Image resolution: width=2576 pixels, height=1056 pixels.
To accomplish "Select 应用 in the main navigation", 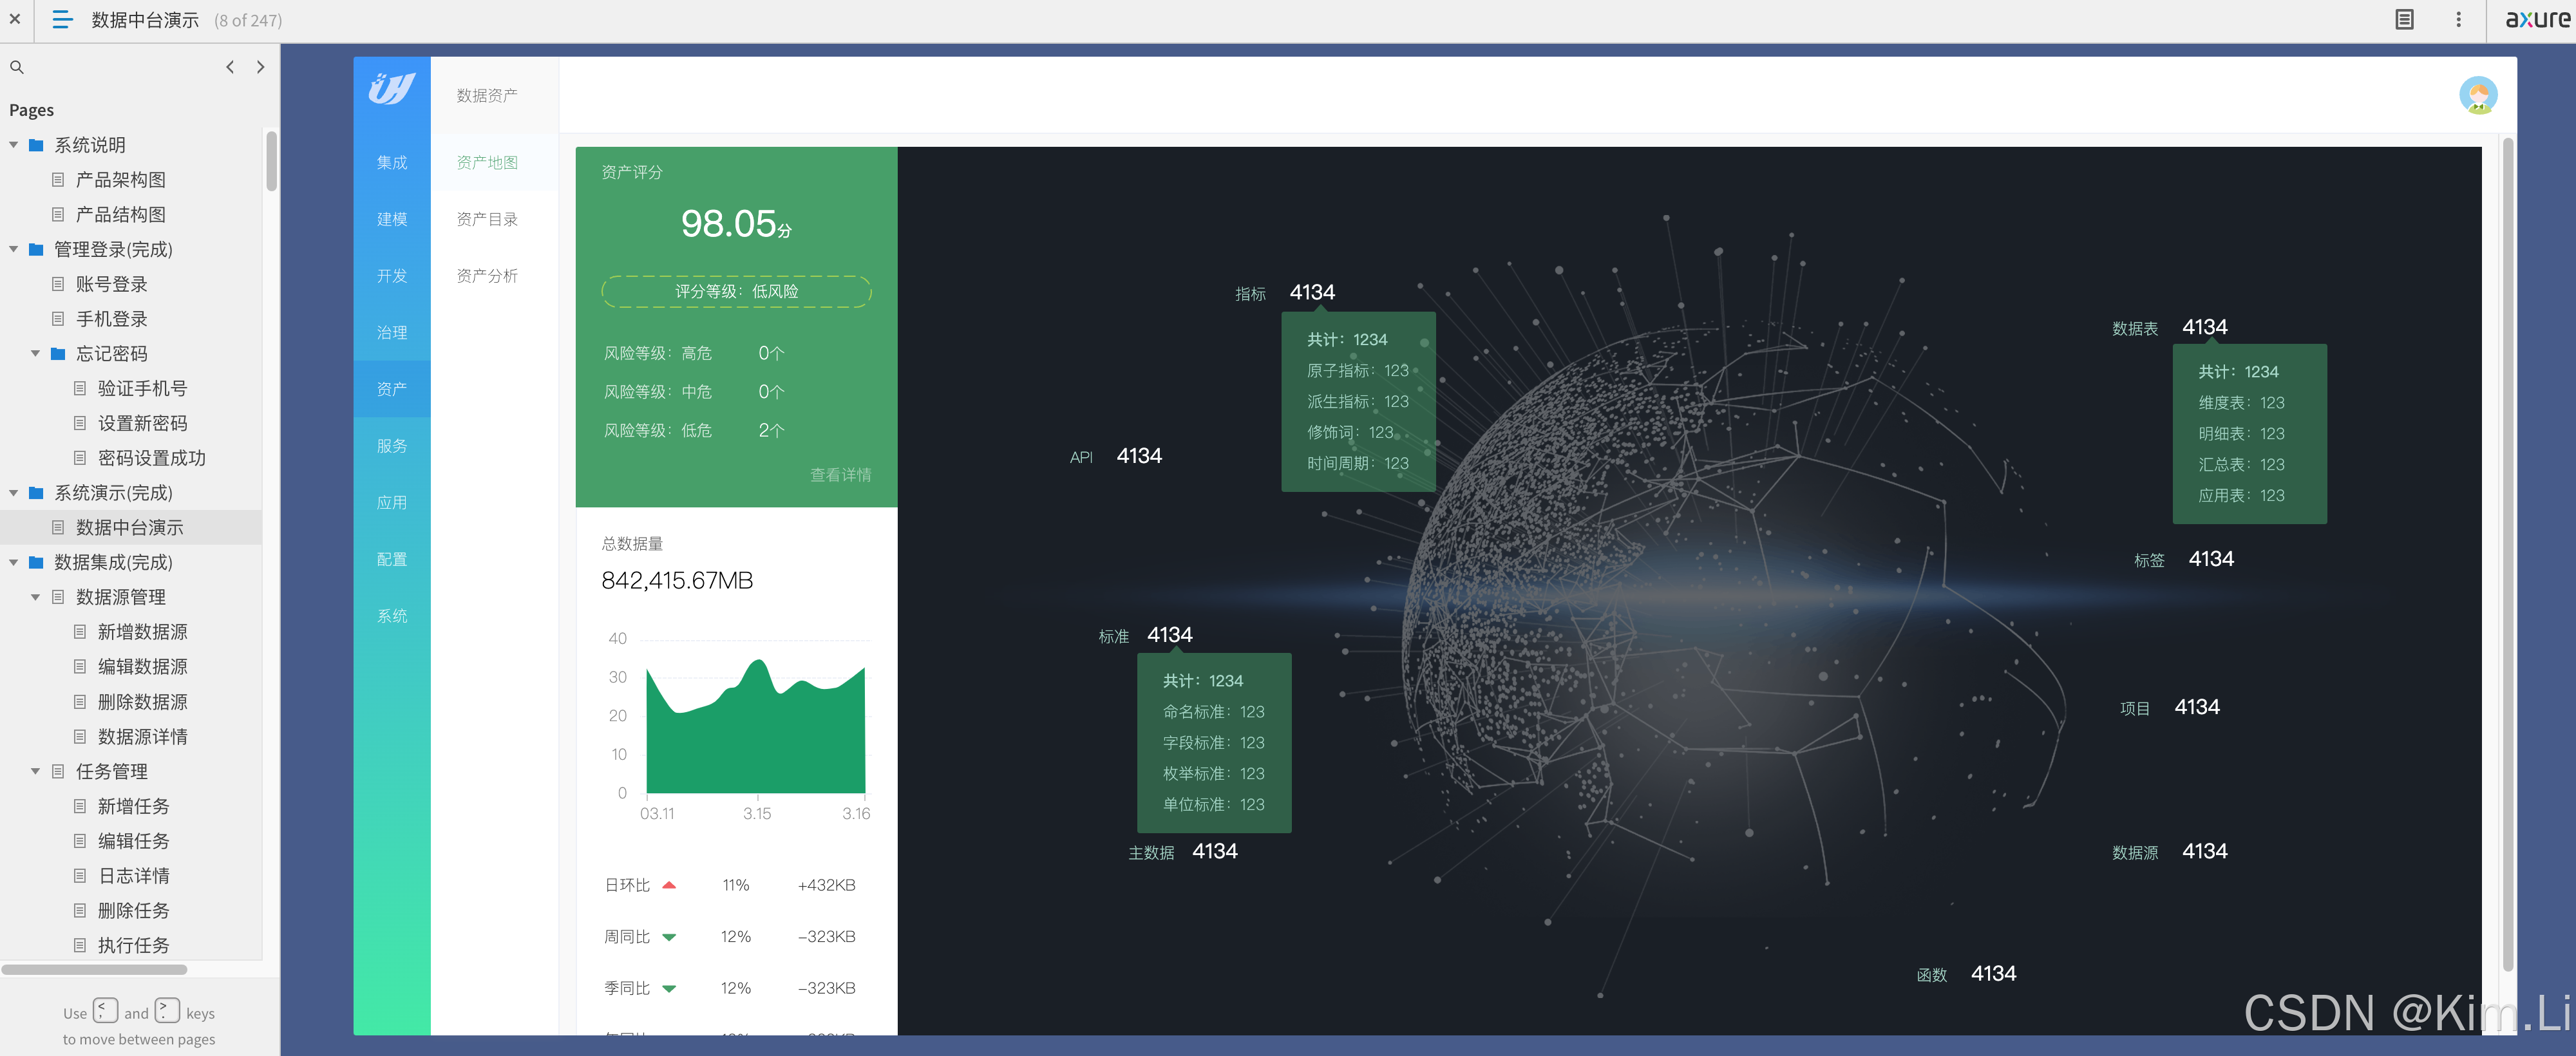I will point(392,502).
